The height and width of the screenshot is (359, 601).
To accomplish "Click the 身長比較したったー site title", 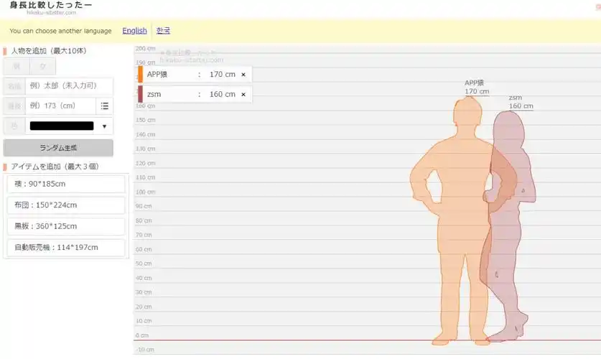I will (x=50, y=6).
